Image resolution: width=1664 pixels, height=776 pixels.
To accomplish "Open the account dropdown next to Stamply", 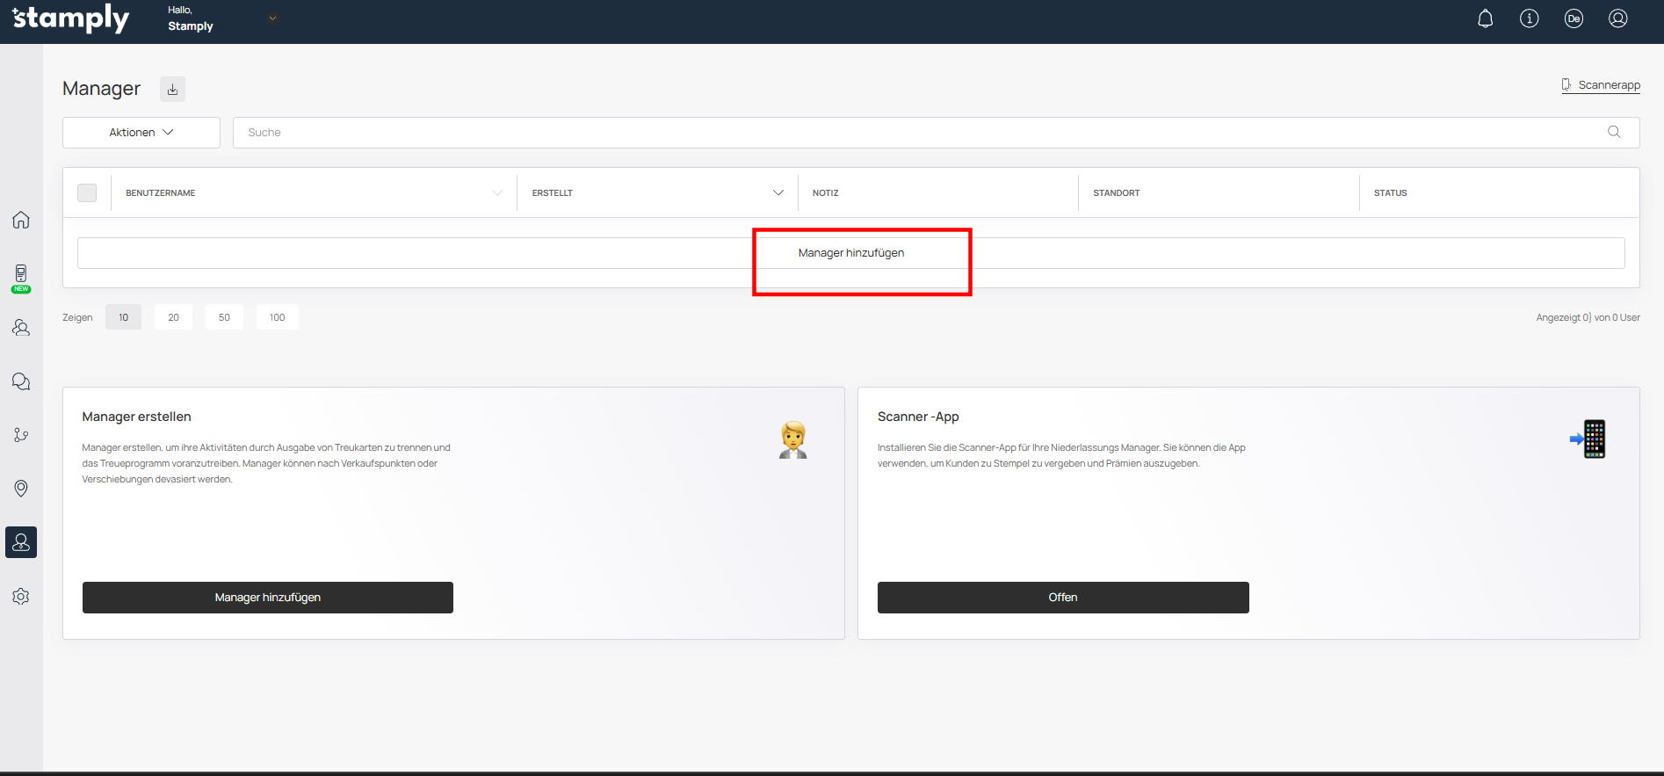I will 272,18.
